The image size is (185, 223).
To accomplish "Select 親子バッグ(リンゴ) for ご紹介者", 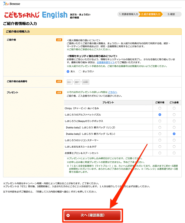I will point(160,128).
